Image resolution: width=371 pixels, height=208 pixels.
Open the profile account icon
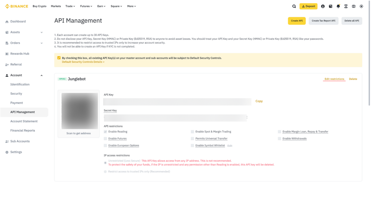[x=323, y=6]
